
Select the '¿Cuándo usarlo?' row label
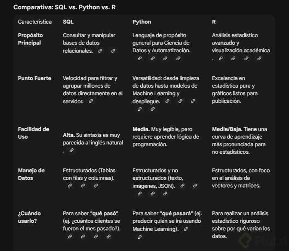click(29, 217)
